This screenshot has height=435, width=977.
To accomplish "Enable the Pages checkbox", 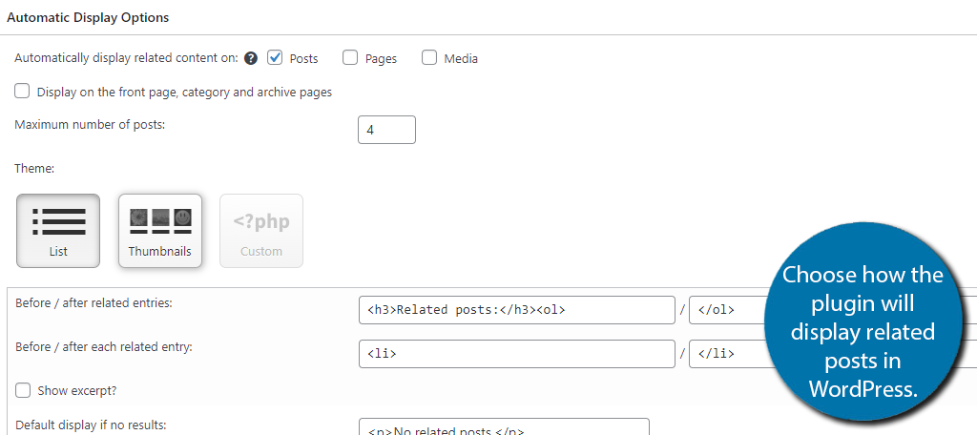I will 350,57.
